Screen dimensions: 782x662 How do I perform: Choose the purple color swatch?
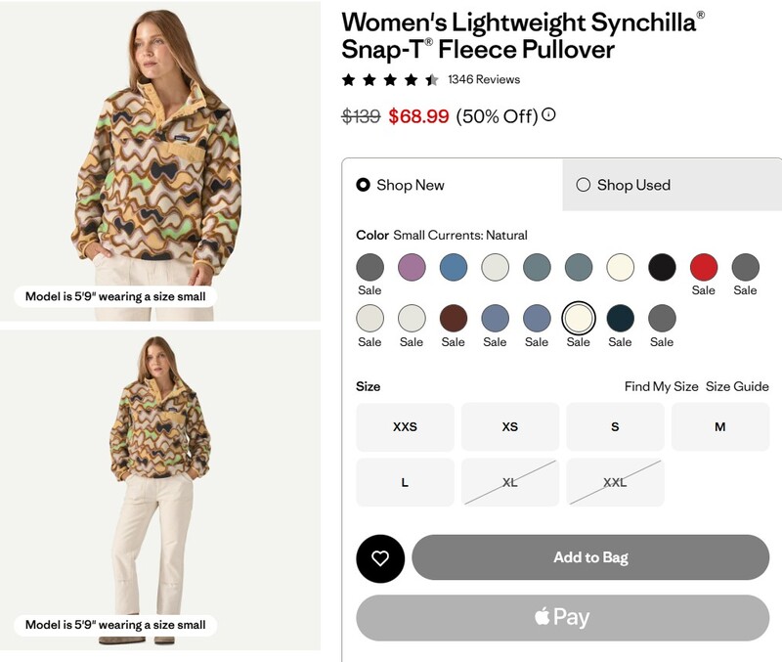click(x=412, y=267)
